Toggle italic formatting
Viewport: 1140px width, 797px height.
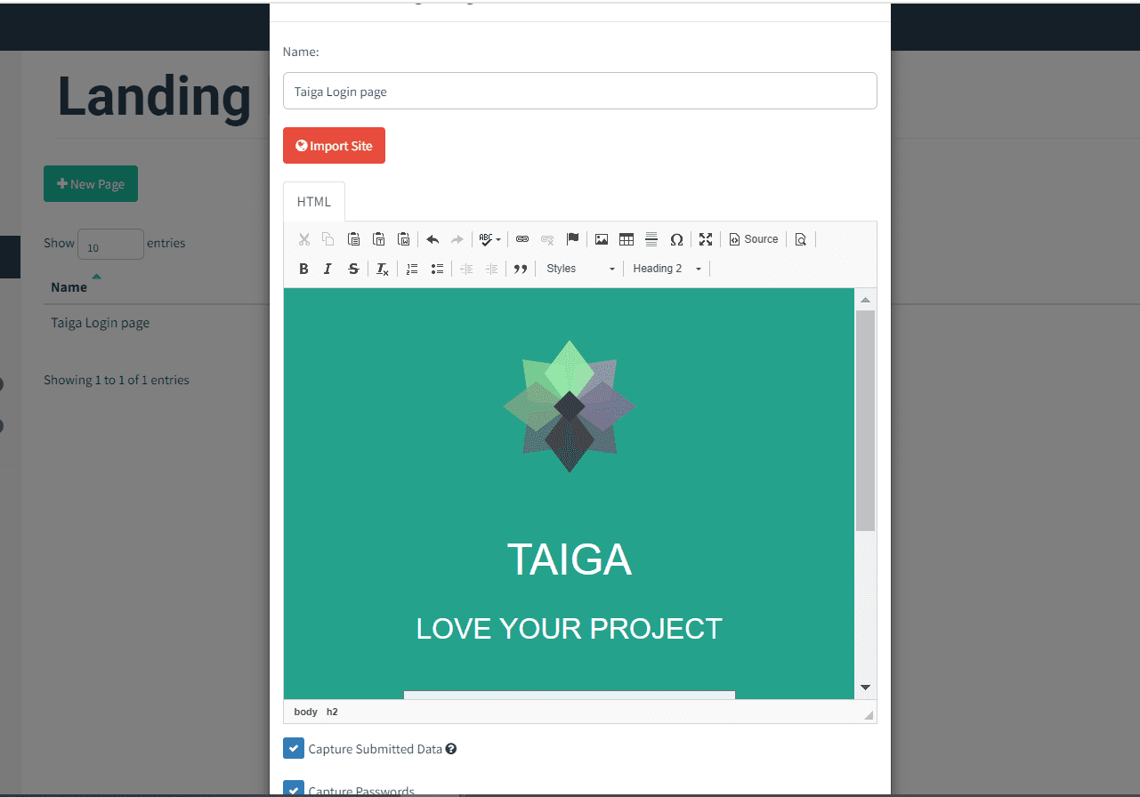[x=328, y=269]
